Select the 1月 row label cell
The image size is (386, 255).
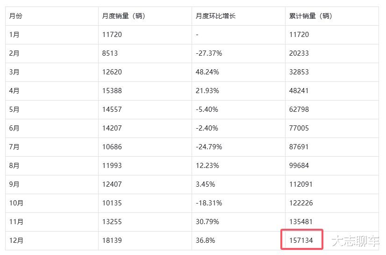pos(14,35)
